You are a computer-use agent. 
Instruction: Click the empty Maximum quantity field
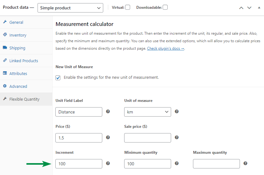tap(216, 164)
